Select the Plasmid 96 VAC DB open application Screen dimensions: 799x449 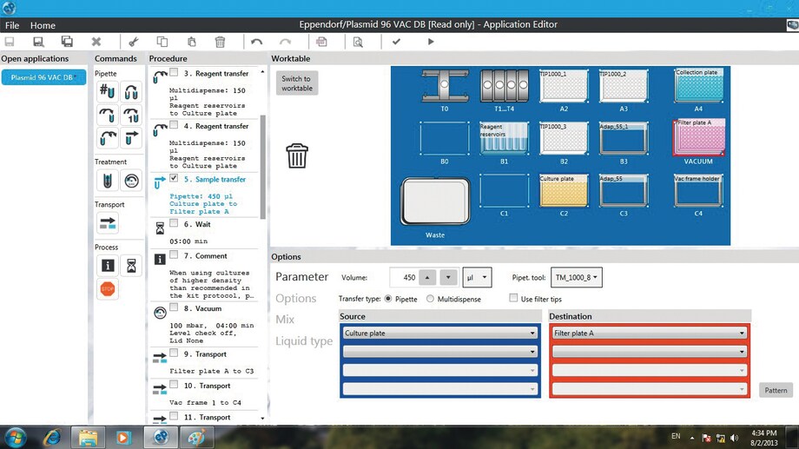(x=43, y=77)
